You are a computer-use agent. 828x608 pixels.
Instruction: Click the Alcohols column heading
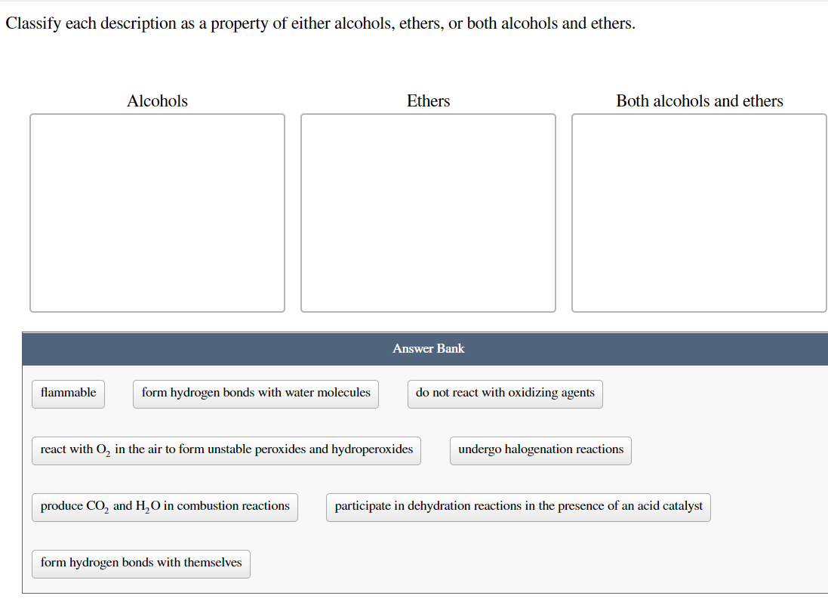[x=157, y=100]
